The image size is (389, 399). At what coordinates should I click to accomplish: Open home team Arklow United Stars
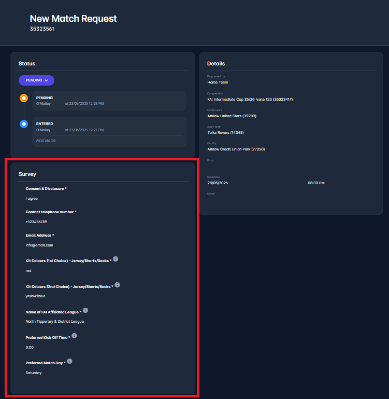click(232, 116)
